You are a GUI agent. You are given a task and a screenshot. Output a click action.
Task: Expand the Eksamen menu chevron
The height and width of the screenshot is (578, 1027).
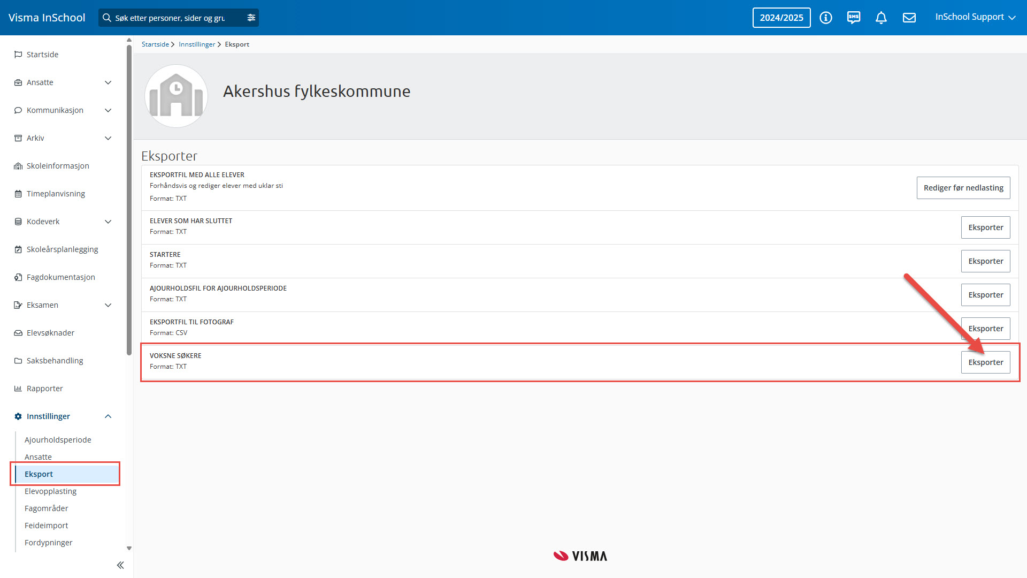[108, 305]
